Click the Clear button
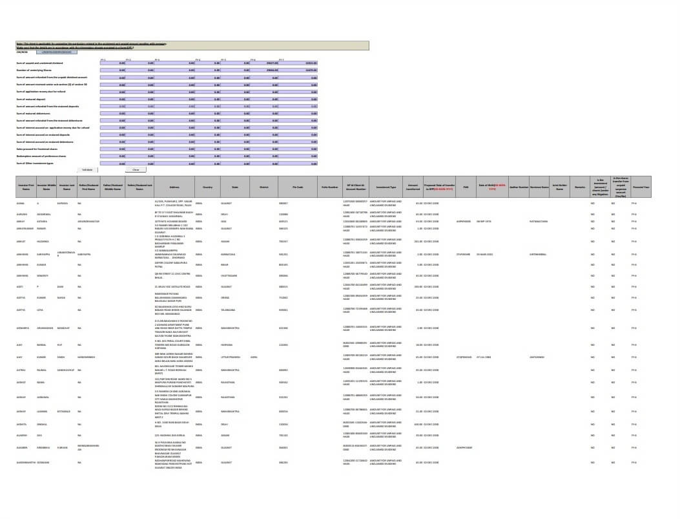680x519 pixels. pos(136,169)
